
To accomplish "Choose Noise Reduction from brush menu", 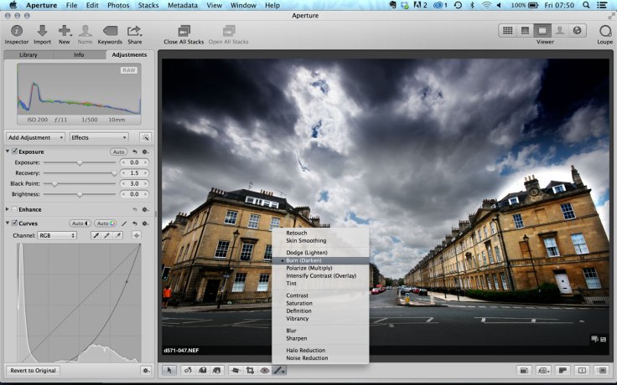I will pos(307,358).
